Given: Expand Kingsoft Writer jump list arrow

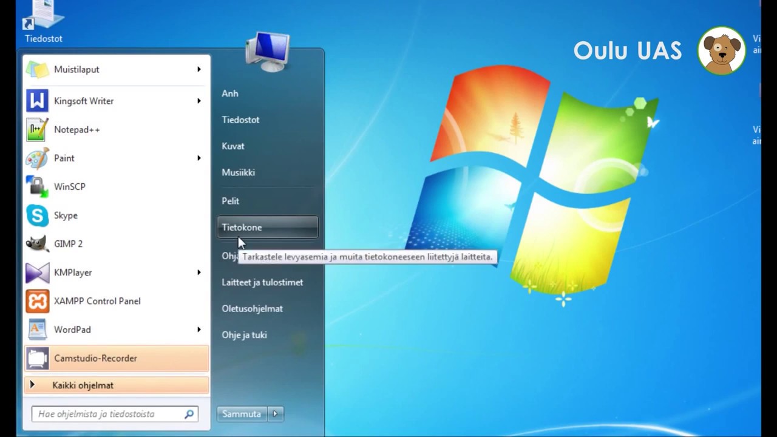Looking at the screenshot, I should [x=198, y=101].
